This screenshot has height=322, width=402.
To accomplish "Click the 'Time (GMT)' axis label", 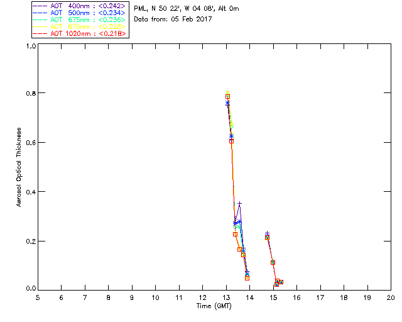I will point(214,306).
